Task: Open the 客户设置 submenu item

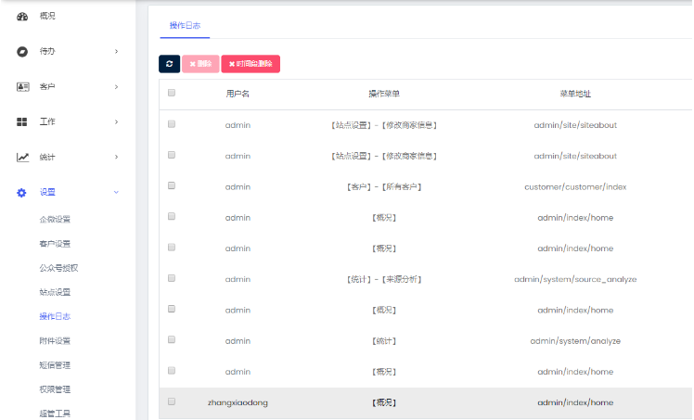Action: (x=55, y=244)
